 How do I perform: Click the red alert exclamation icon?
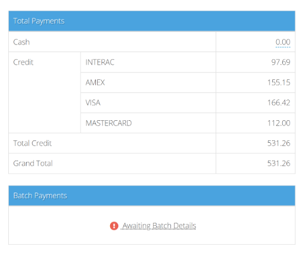pyautogui.click(x=114, y=226)
